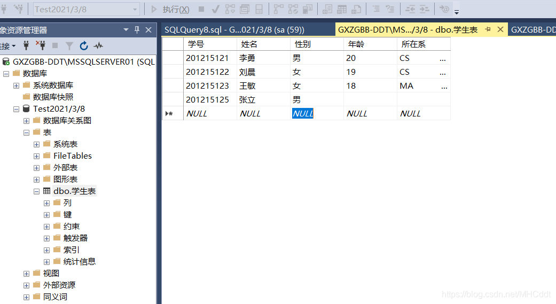
Task: Select the 外部资源 folder label
Action: pyautogui.click(x=59, y=285)
